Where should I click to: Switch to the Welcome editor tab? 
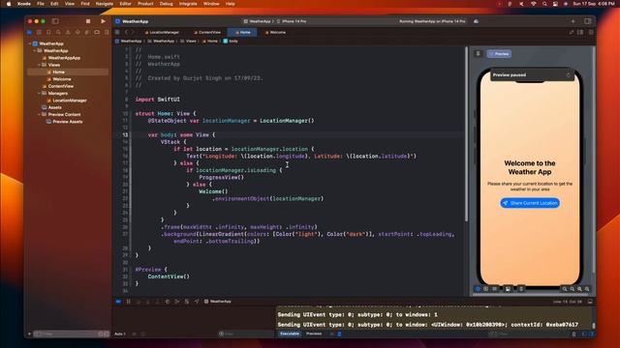(x=275, y=32)
